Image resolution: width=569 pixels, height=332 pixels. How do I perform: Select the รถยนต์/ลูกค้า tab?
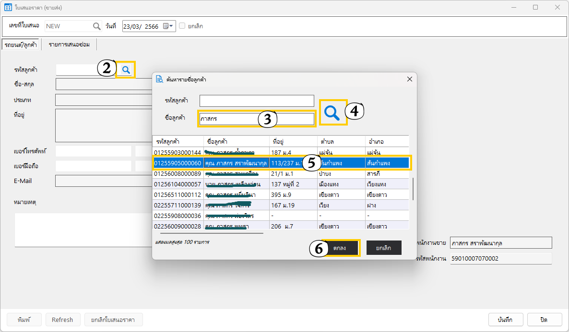[21, 45]
